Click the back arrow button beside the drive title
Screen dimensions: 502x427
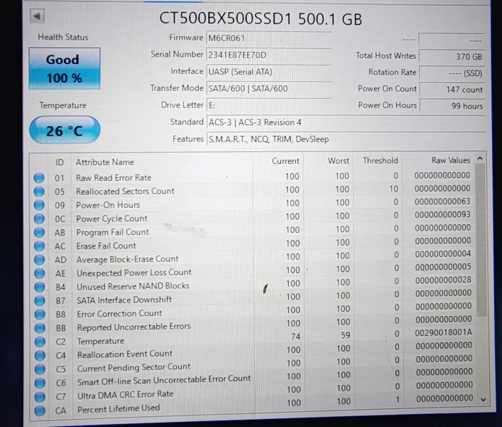(37, 16)
